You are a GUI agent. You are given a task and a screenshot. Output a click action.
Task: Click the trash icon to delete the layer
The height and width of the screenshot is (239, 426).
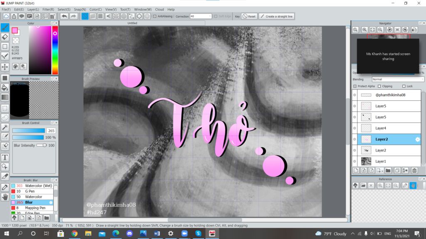coord(414,171)
